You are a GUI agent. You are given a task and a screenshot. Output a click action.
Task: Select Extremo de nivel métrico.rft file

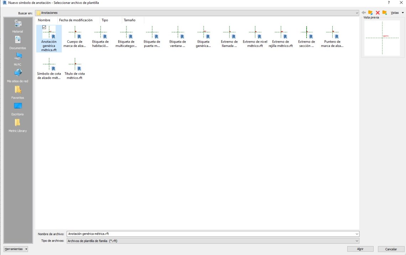coord(255,37)
